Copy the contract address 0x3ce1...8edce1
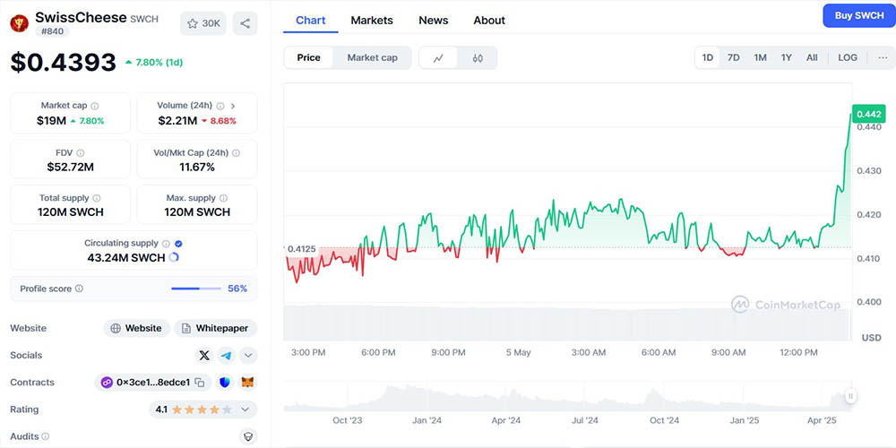The width and height of the screenshot is (896, 448). [x=200, y=383]
